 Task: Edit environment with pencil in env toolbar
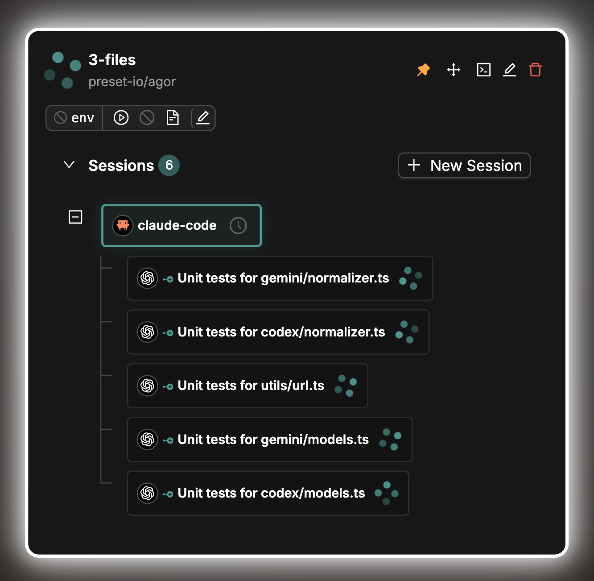pos(203,118)
